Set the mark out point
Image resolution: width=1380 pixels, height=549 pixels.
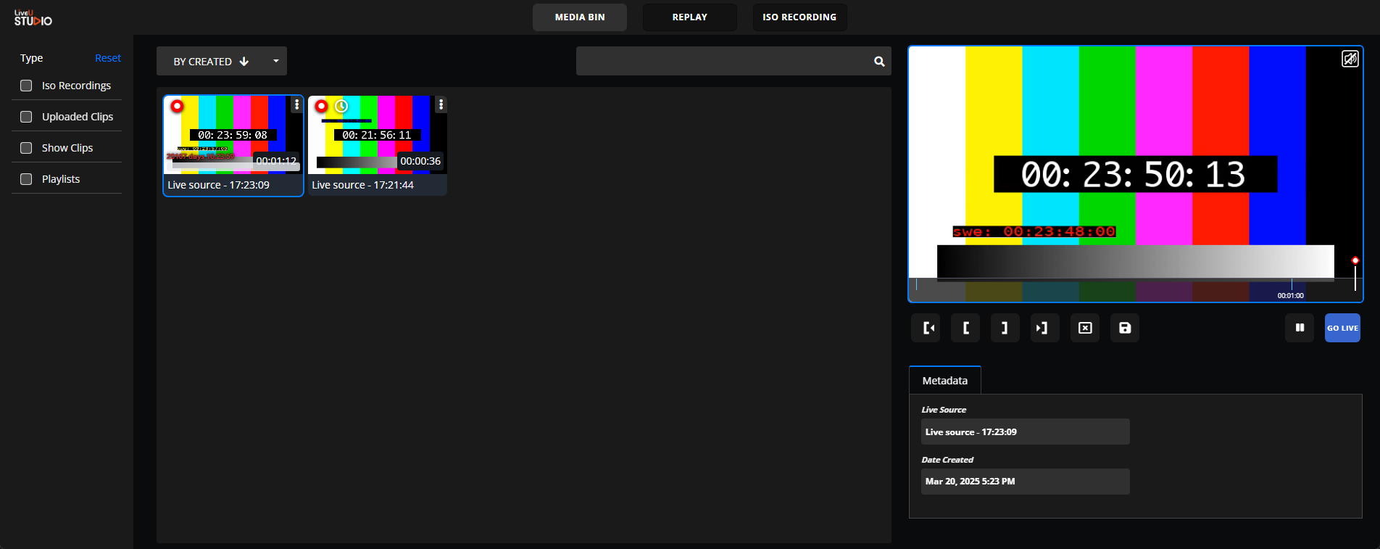point(1005,328)
